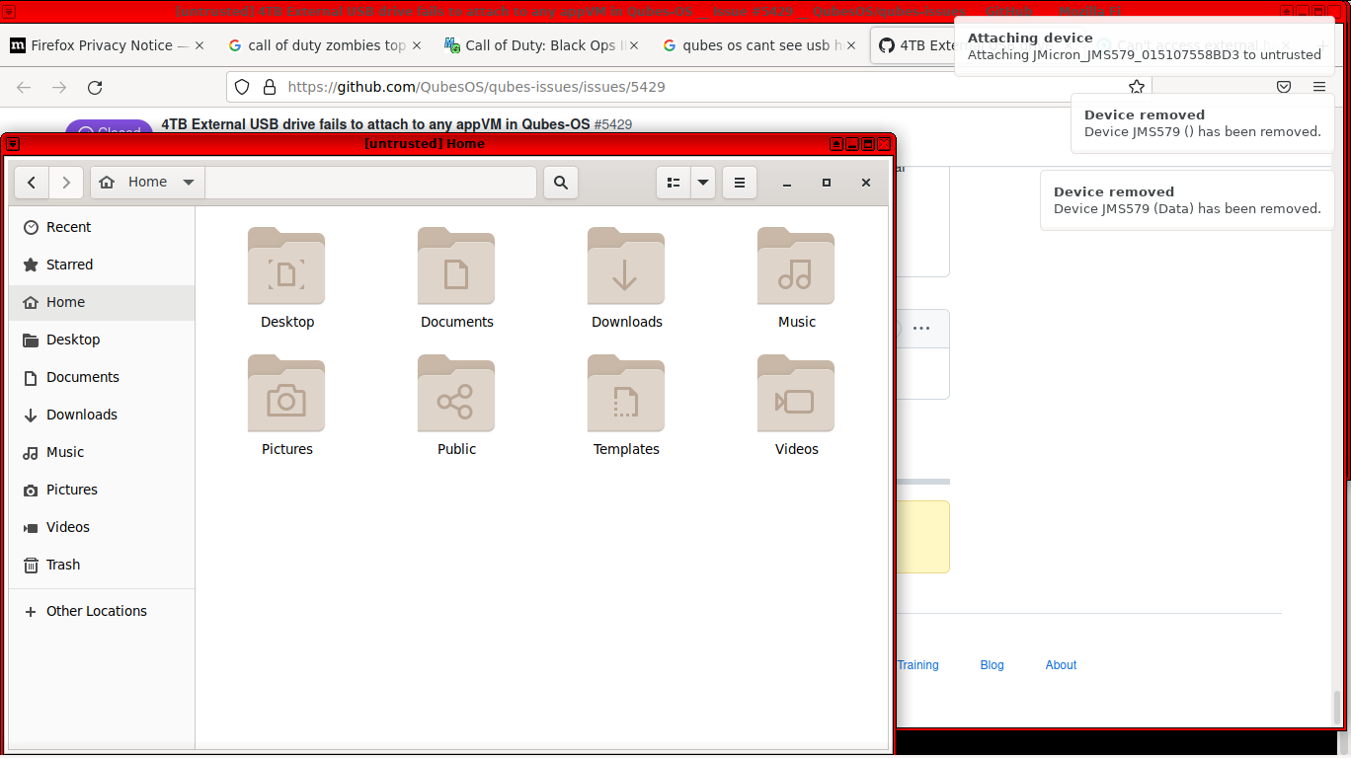
Task: Open the Pictures folder icon
Action: [286, 394]
